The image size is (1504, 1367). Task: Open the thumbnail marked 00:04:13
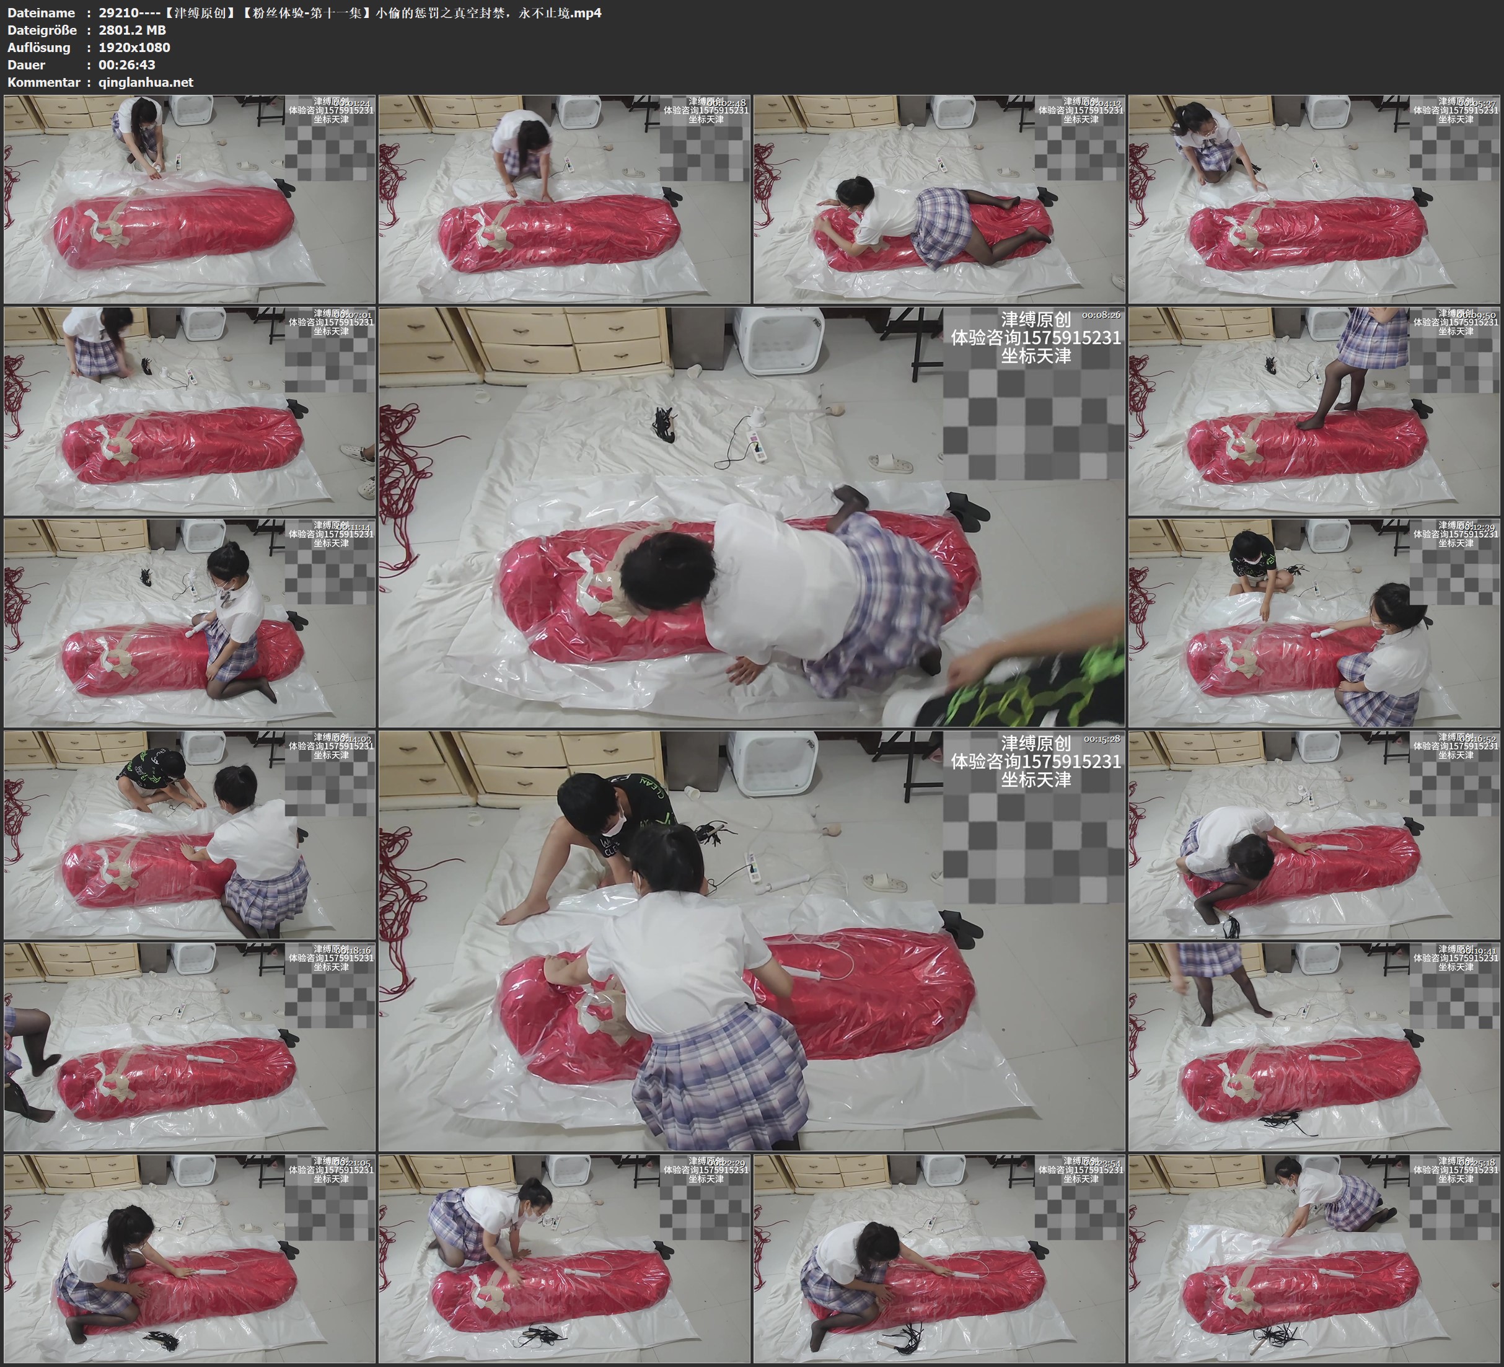(939, 200)
